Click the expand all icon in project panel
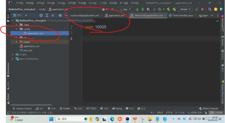This screenshot has width=225, height=123. pos(47,15)
